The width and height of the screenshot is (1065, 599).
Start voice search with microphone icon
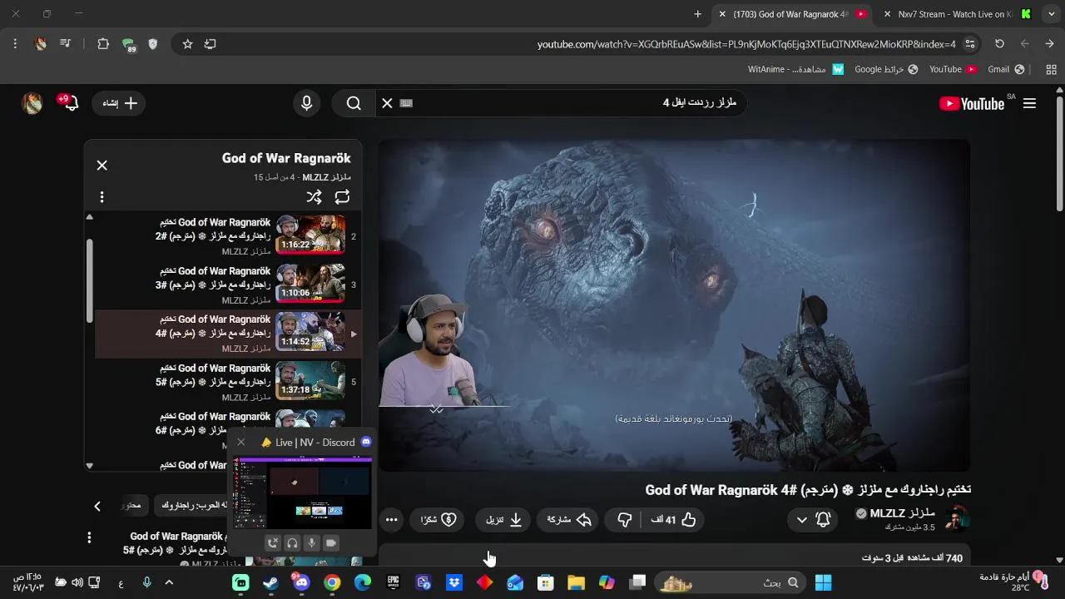(306, 103)
